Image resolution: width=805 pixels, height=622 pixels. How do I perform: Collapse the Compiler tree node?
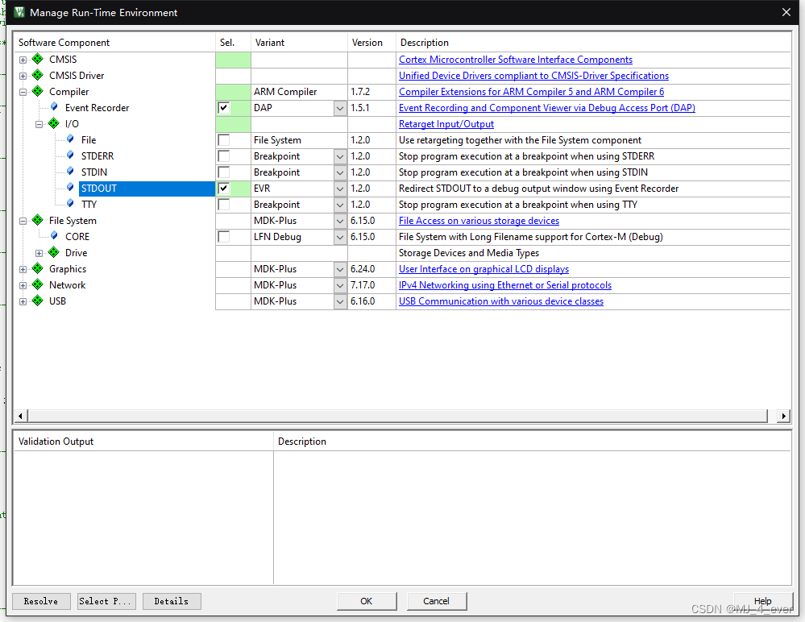point(23,93)
